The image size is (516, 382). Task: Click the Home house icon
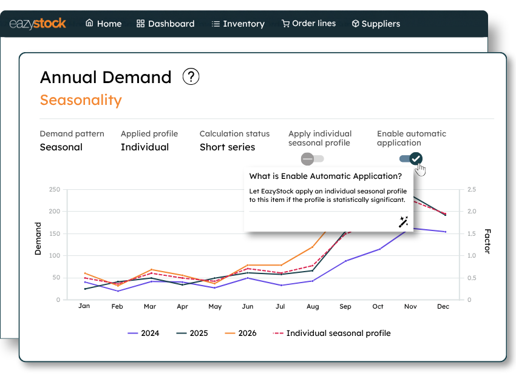pyautogui.click(x=89, y=23)
